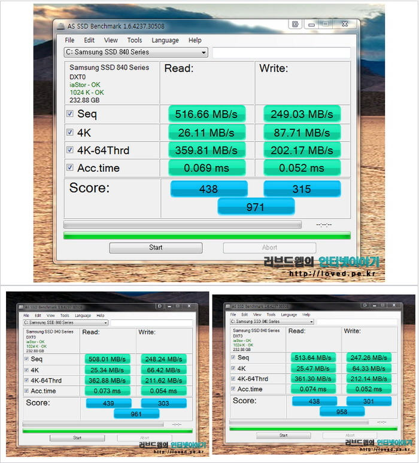This screenshot has width=419, height=463.
Task: Toggle the Acc.time checkbox in the bottom-left window
Action: click(x=26, y=391)
